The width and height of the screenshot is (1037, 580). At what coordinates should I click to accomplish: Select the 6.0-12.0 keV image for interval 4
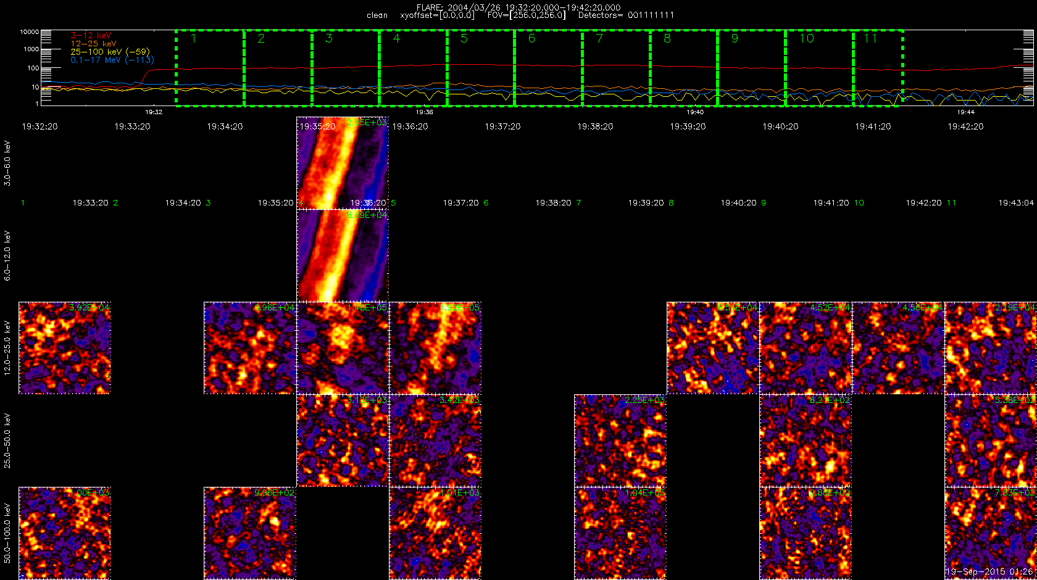click(343, 255)
